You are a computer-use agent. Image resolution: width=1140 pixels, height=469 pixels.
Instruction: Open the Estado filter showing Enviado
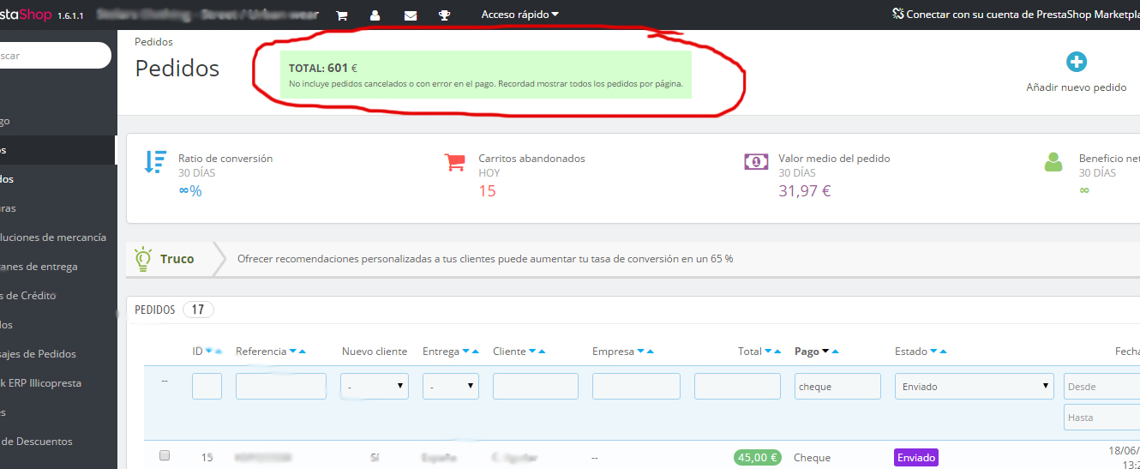pyautogui.click(x=974, y=387)
